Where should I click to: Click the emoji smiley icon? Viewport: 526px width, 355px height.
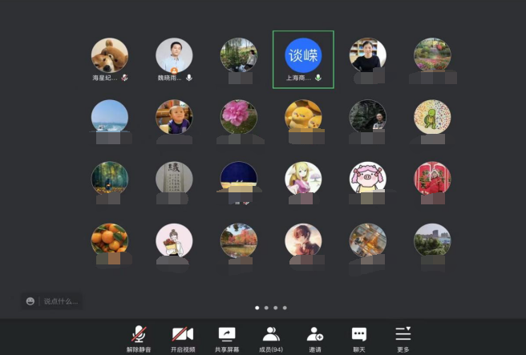tap(30, 301)
